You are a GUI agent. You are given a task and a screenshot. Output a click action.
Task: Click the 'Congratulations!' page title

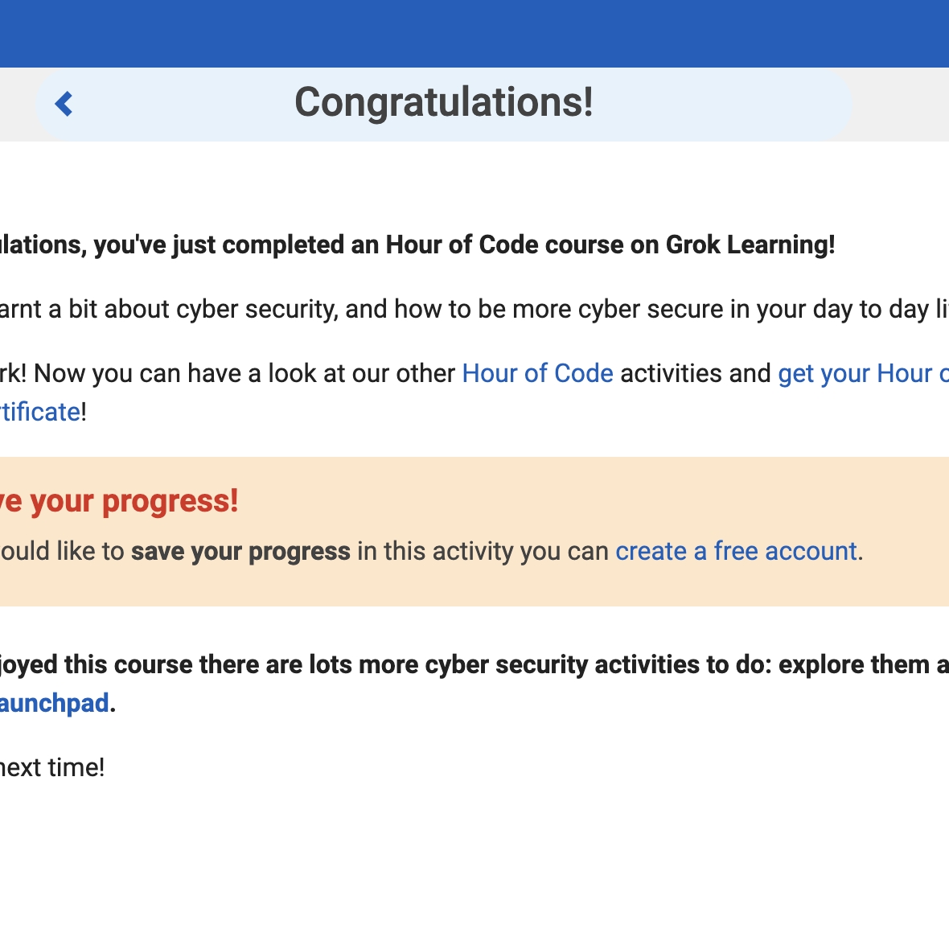(x=444, y=103)
